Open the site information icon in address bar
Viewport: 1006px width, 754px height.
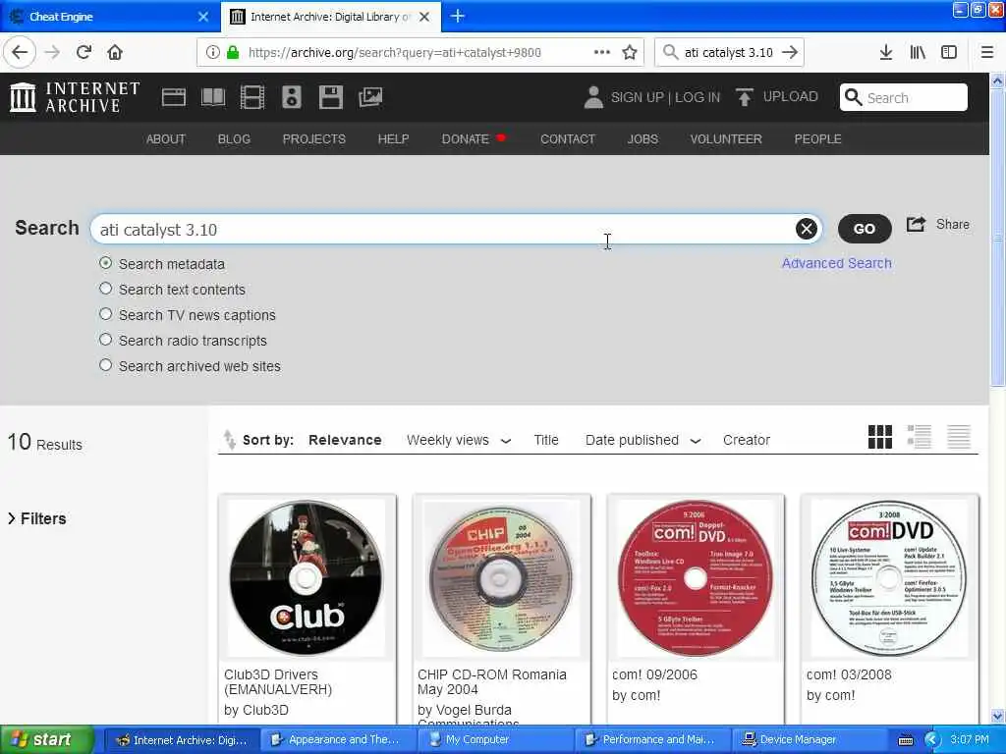[x=213, y=52]
